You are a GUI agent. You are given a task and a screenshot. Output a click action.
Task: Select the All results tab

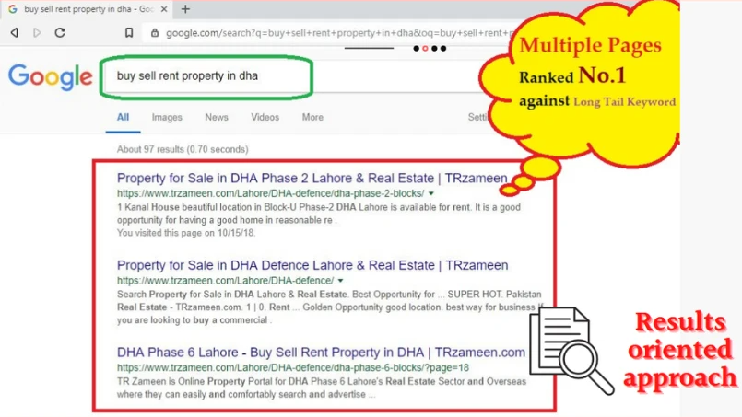123,117
